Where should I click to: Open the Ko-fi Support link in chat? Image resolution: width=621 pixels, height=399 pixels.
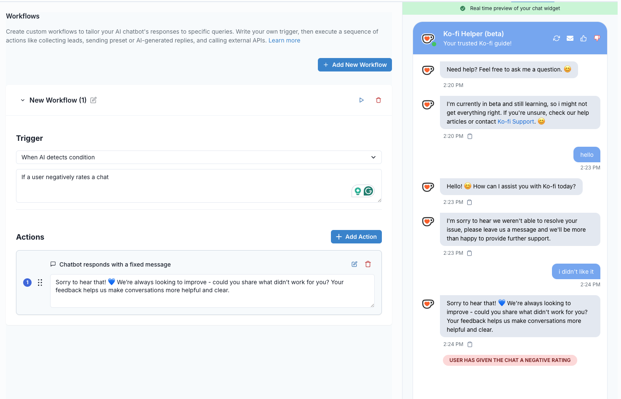point(516,122)
